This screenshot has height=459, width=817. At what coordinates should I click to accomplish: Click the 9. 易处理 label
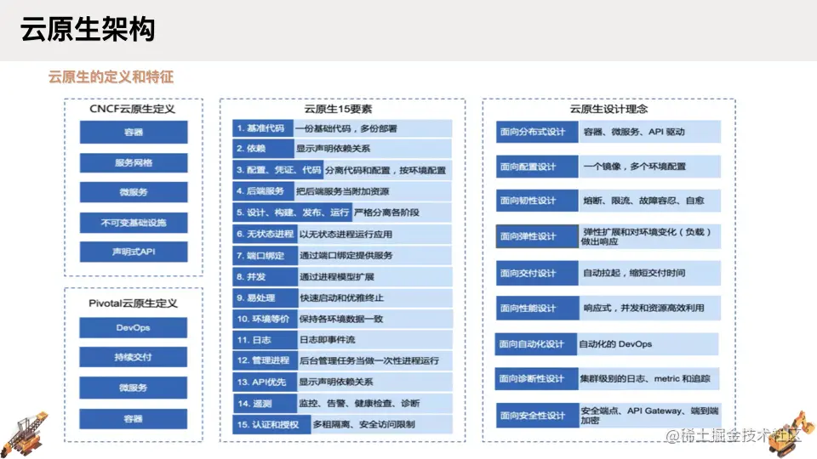pos(265,298)
